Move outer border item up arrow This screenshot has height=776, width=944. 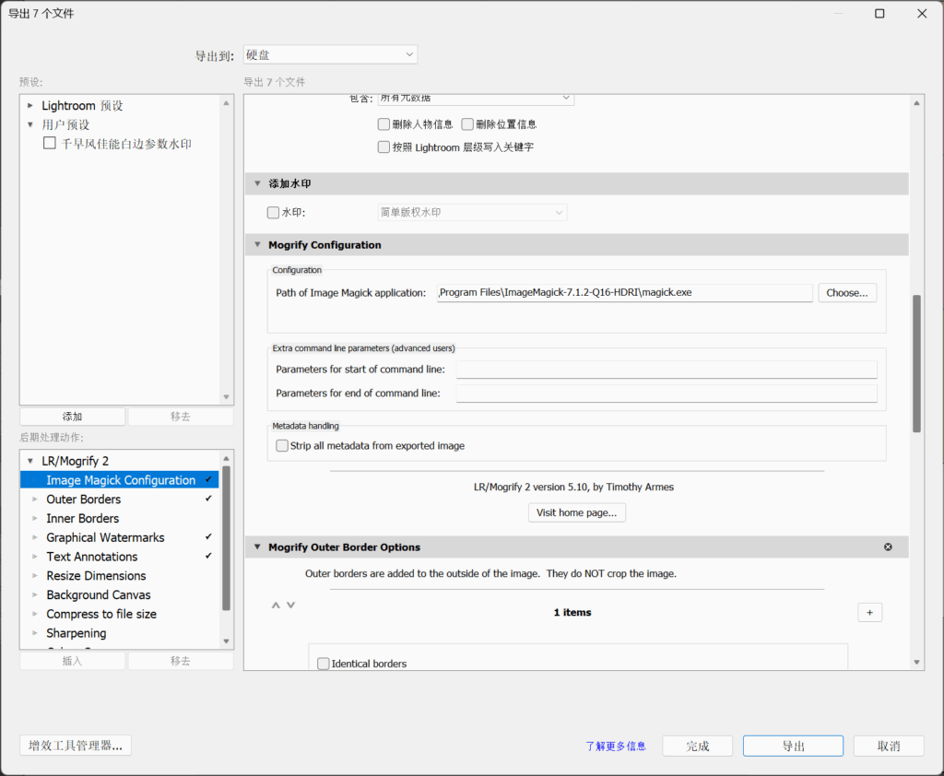(275, 606)
